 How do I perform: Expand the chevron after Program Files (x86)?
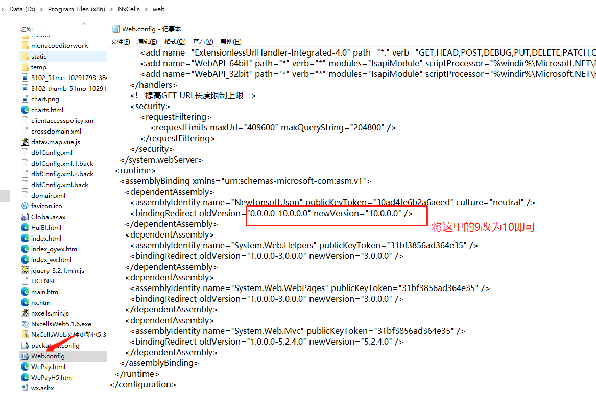pyautogui.click(x=112, y=9)
